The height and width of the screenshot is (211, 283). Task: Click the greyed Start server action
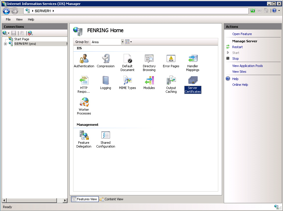pos(235,53)
